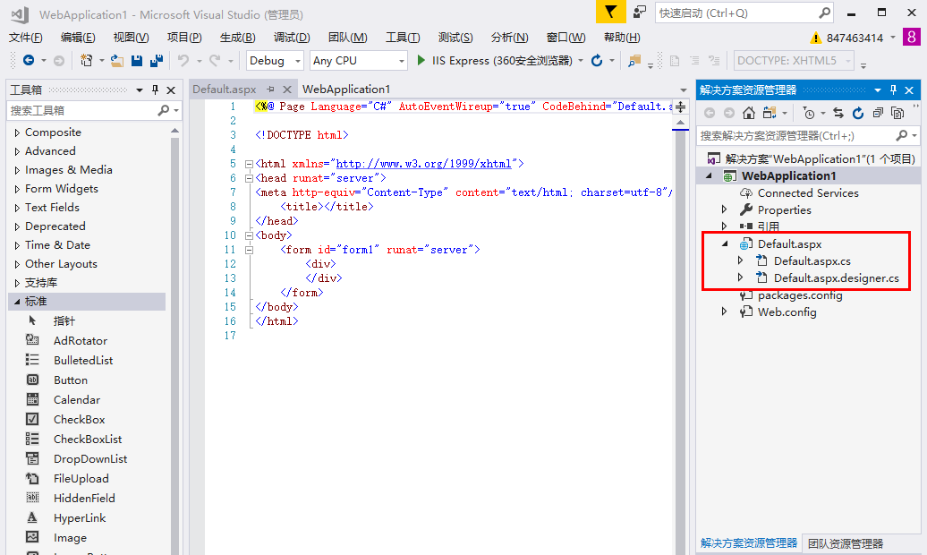Click the browser refresh toolbar icon

pos(597,61)
